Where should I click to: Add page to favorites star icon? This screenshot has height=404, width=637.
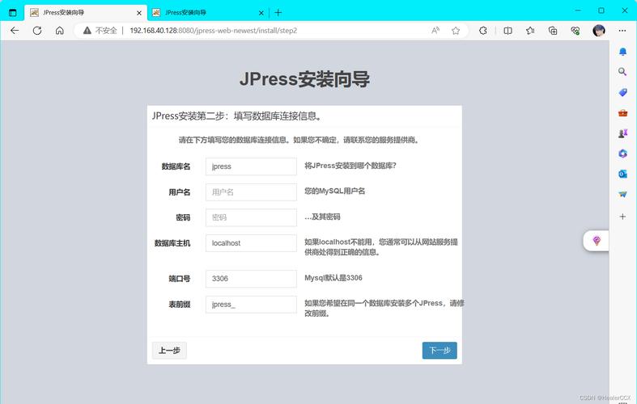click(456, 31)
